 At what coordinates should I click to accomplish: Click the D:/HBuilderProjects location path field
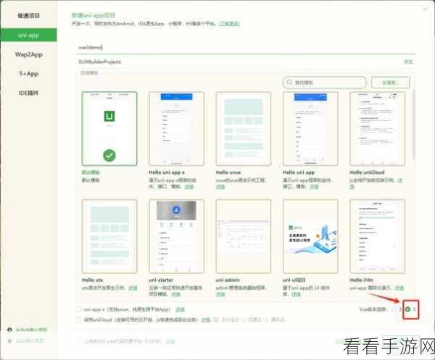239,62
